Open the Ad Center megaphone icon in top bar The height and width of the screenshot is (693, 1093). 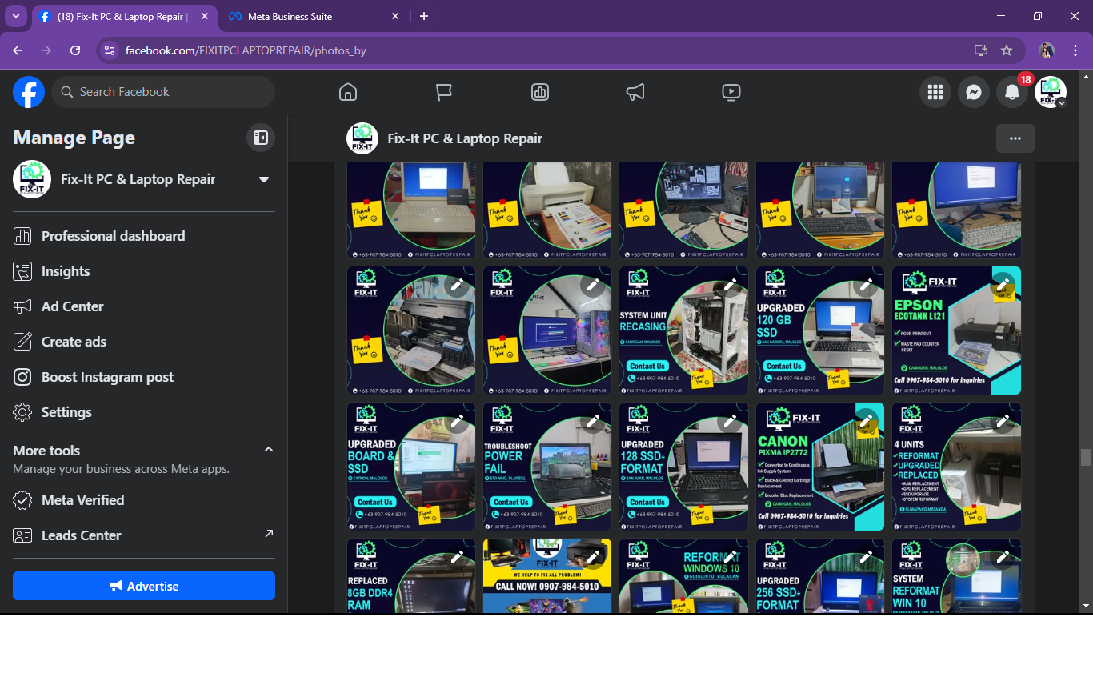tap(635, 92)
